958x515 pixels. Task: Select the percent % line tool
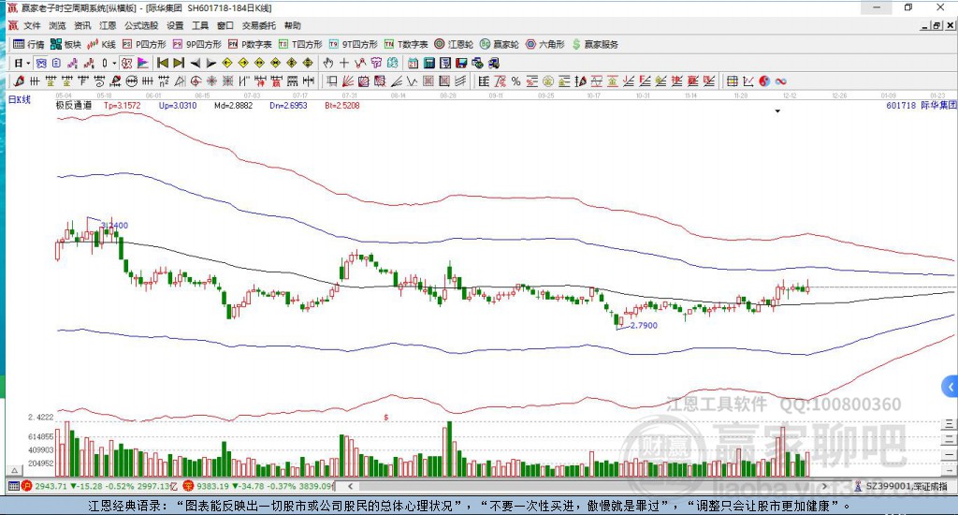click(x=516, y=81)
